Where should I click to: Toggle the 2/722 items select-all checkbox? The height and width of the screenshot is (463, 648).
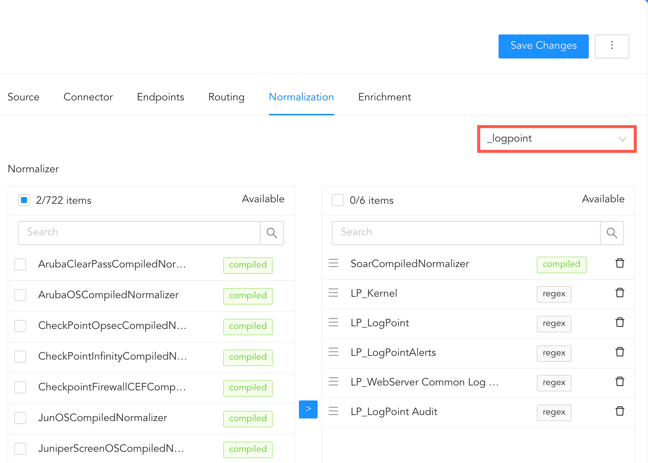tap(24, 200)
